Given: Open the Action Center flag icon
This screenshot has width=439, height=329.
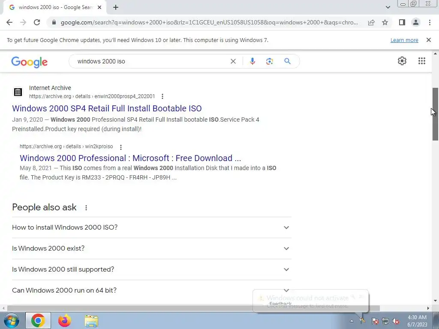Looking at the screenshot, I should pyautogui.click(x=375, y=321).
